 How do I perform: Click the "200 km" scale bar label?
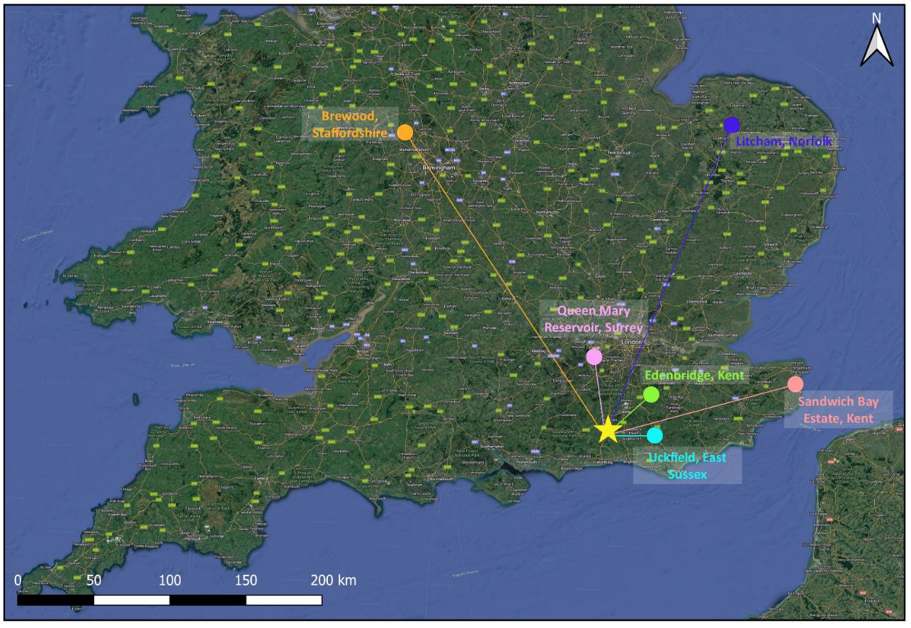333,581
